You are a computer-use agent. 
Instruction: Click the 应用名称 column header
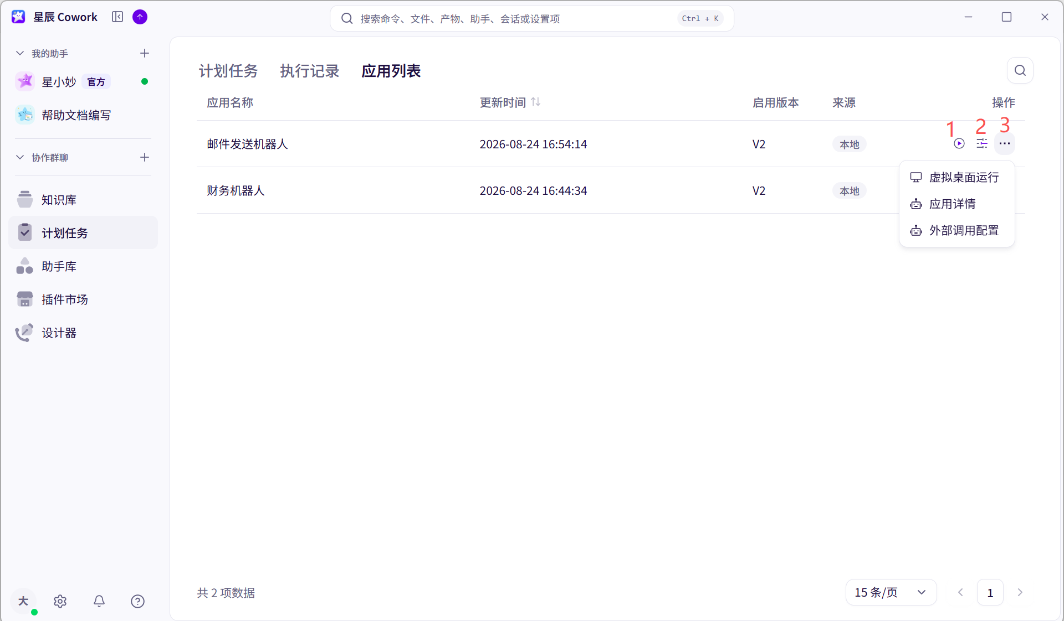(230, 102)
